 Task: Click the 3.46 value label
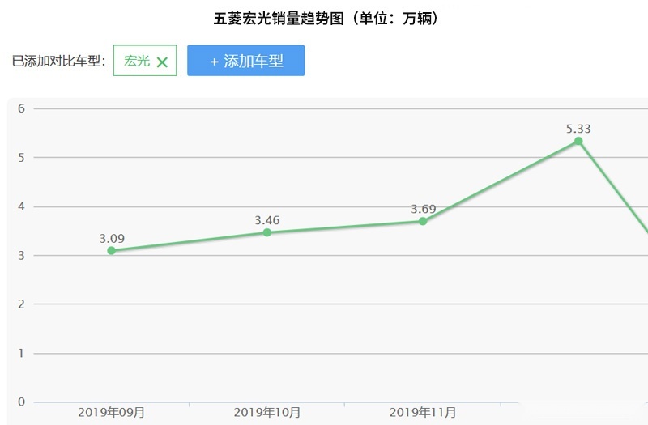267,220
